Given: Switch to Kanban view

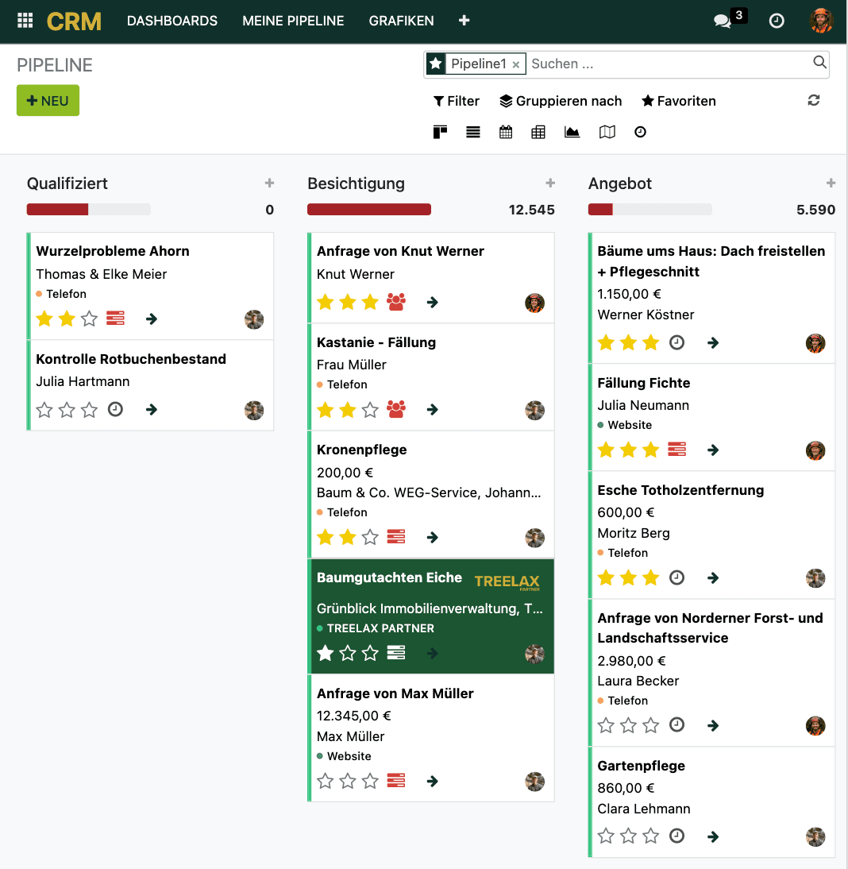Looking at the screenshot, I should pos(440,132).
